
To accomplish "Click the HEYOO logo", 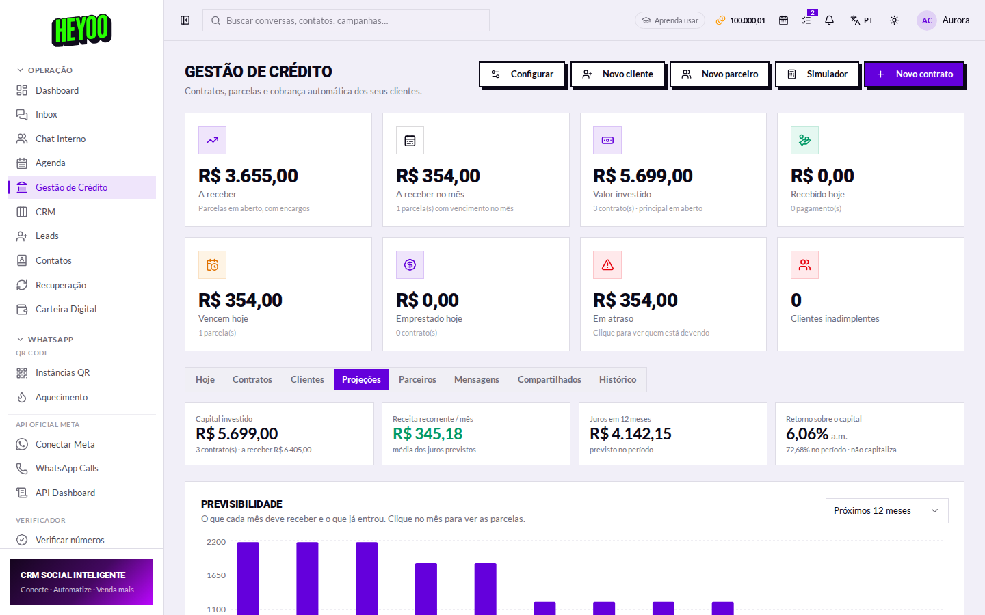I will pos(81,30).
